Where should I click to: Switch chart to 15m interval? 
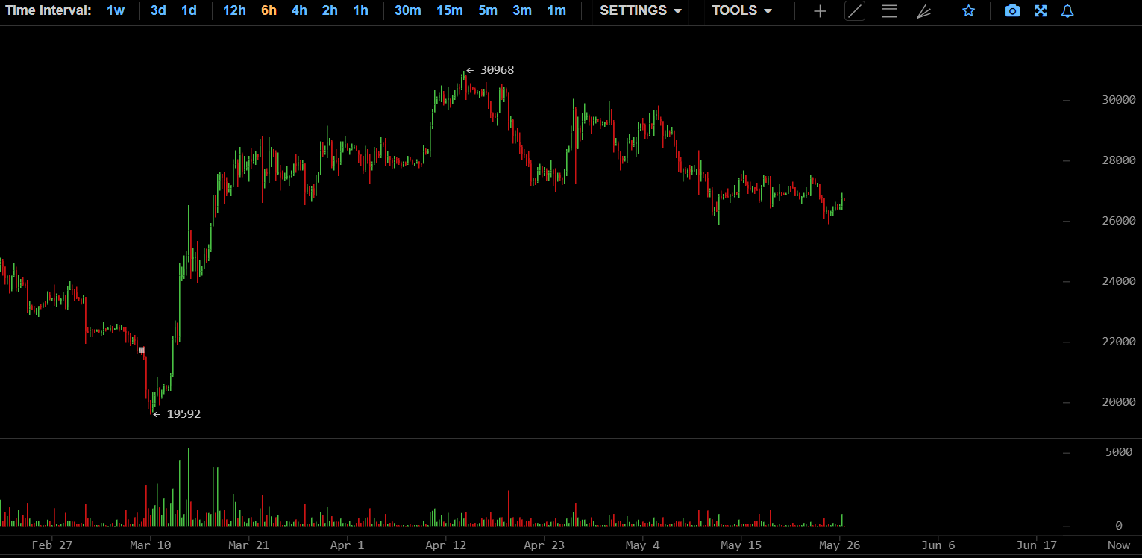tap(449, 10)
